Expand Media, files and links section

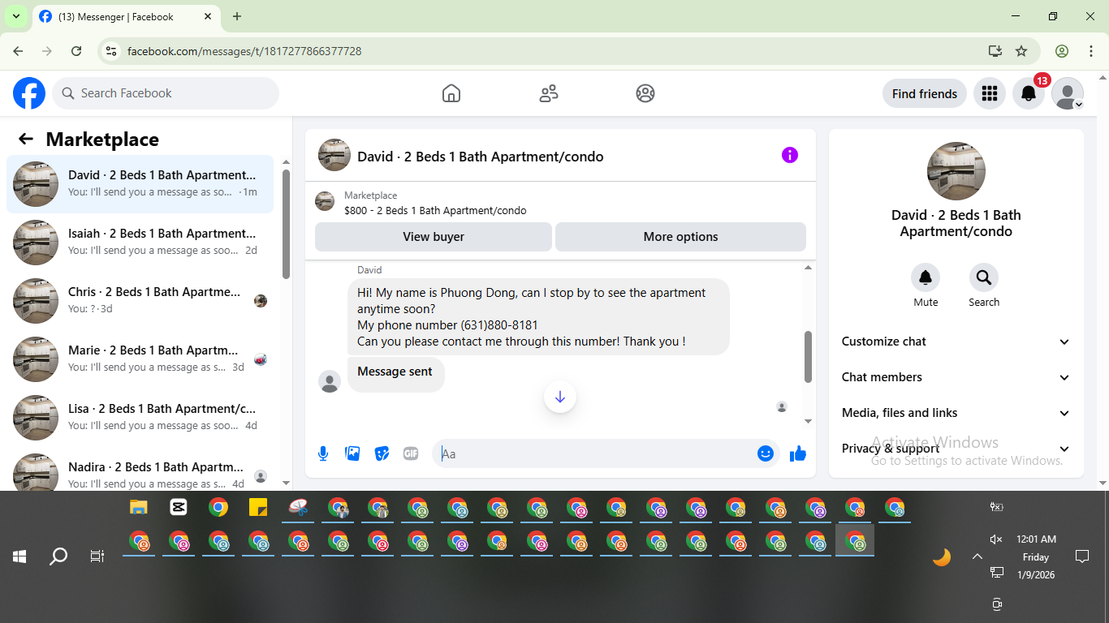click(x=956, y=413)
